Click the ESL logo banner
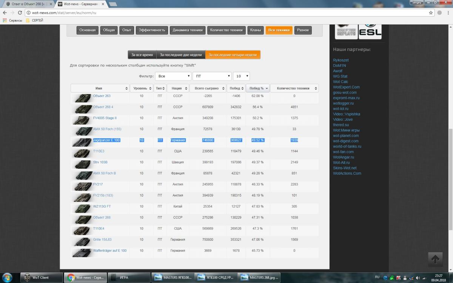This screenshot has width=453, height=283. [370, 32]
